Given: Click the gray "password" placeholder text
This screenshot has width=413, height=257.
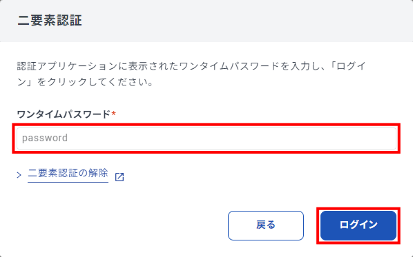Looking at the screenshot, I should (45, 138).
